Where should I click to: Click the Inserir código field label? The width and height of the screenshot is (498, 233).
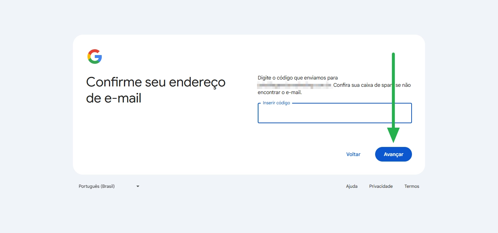[x=275, y=103]
